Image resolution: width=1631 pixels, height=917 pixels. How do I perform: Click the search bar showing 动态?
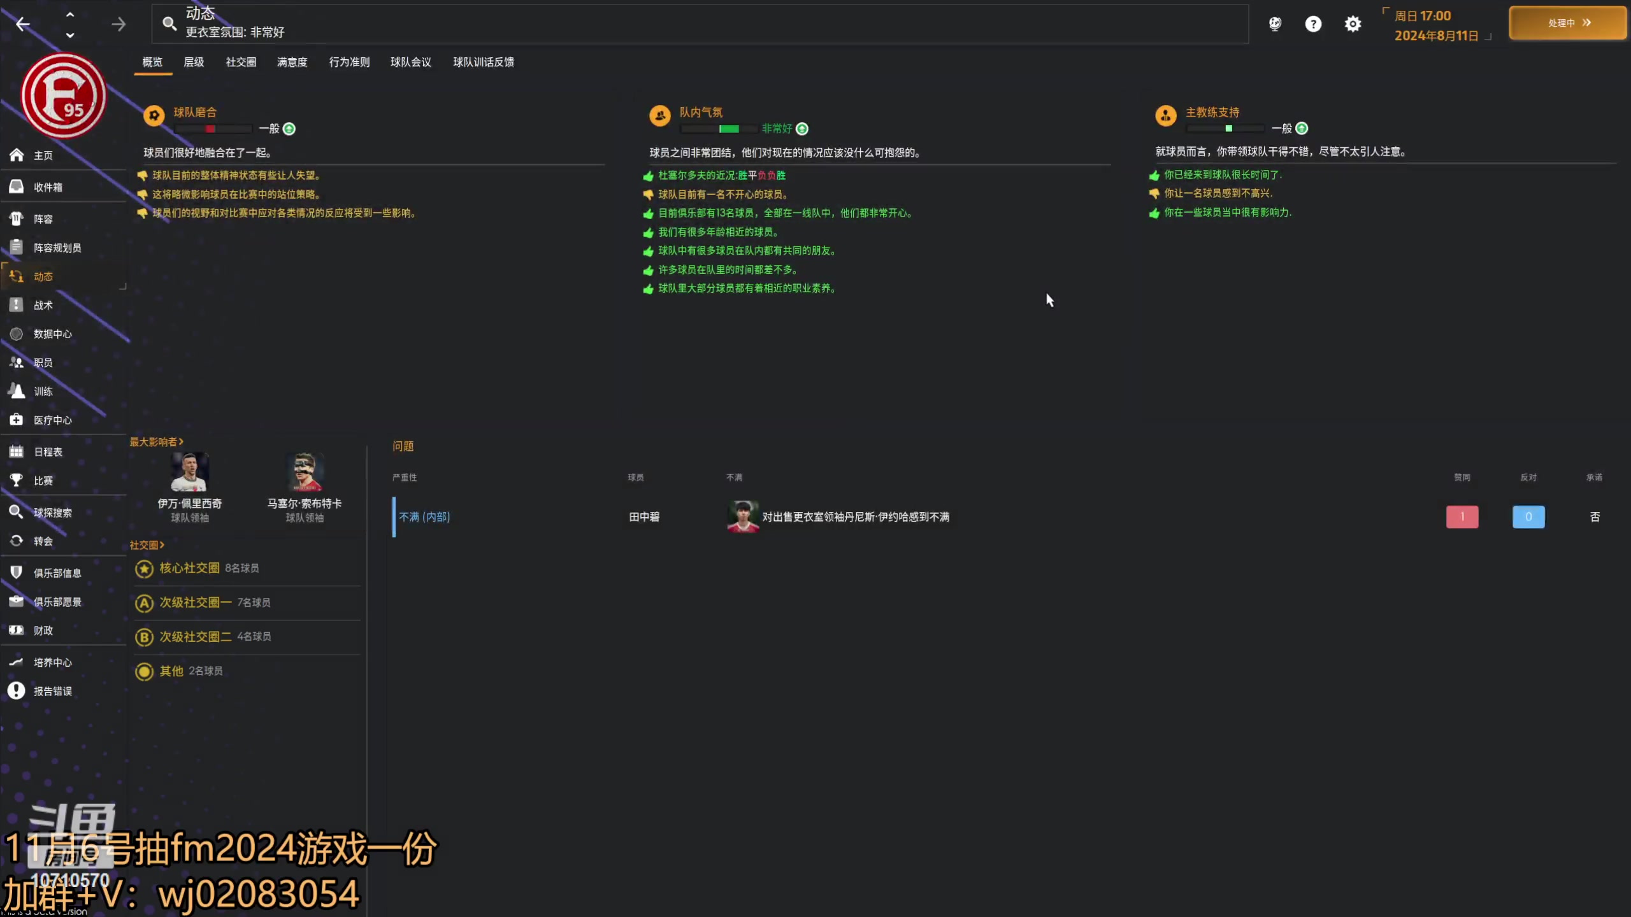(700, 24)
